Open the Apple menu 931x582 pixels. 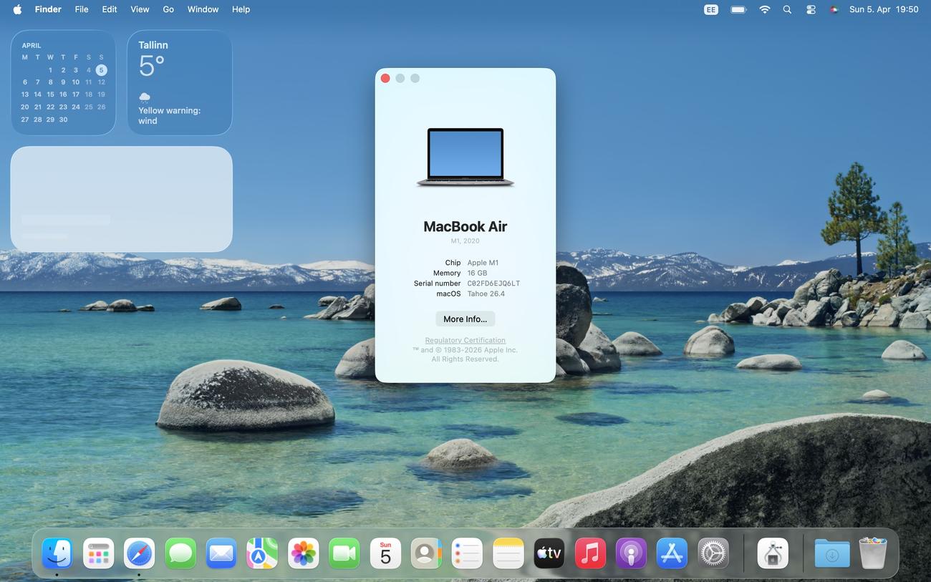(x=17, y=9)
